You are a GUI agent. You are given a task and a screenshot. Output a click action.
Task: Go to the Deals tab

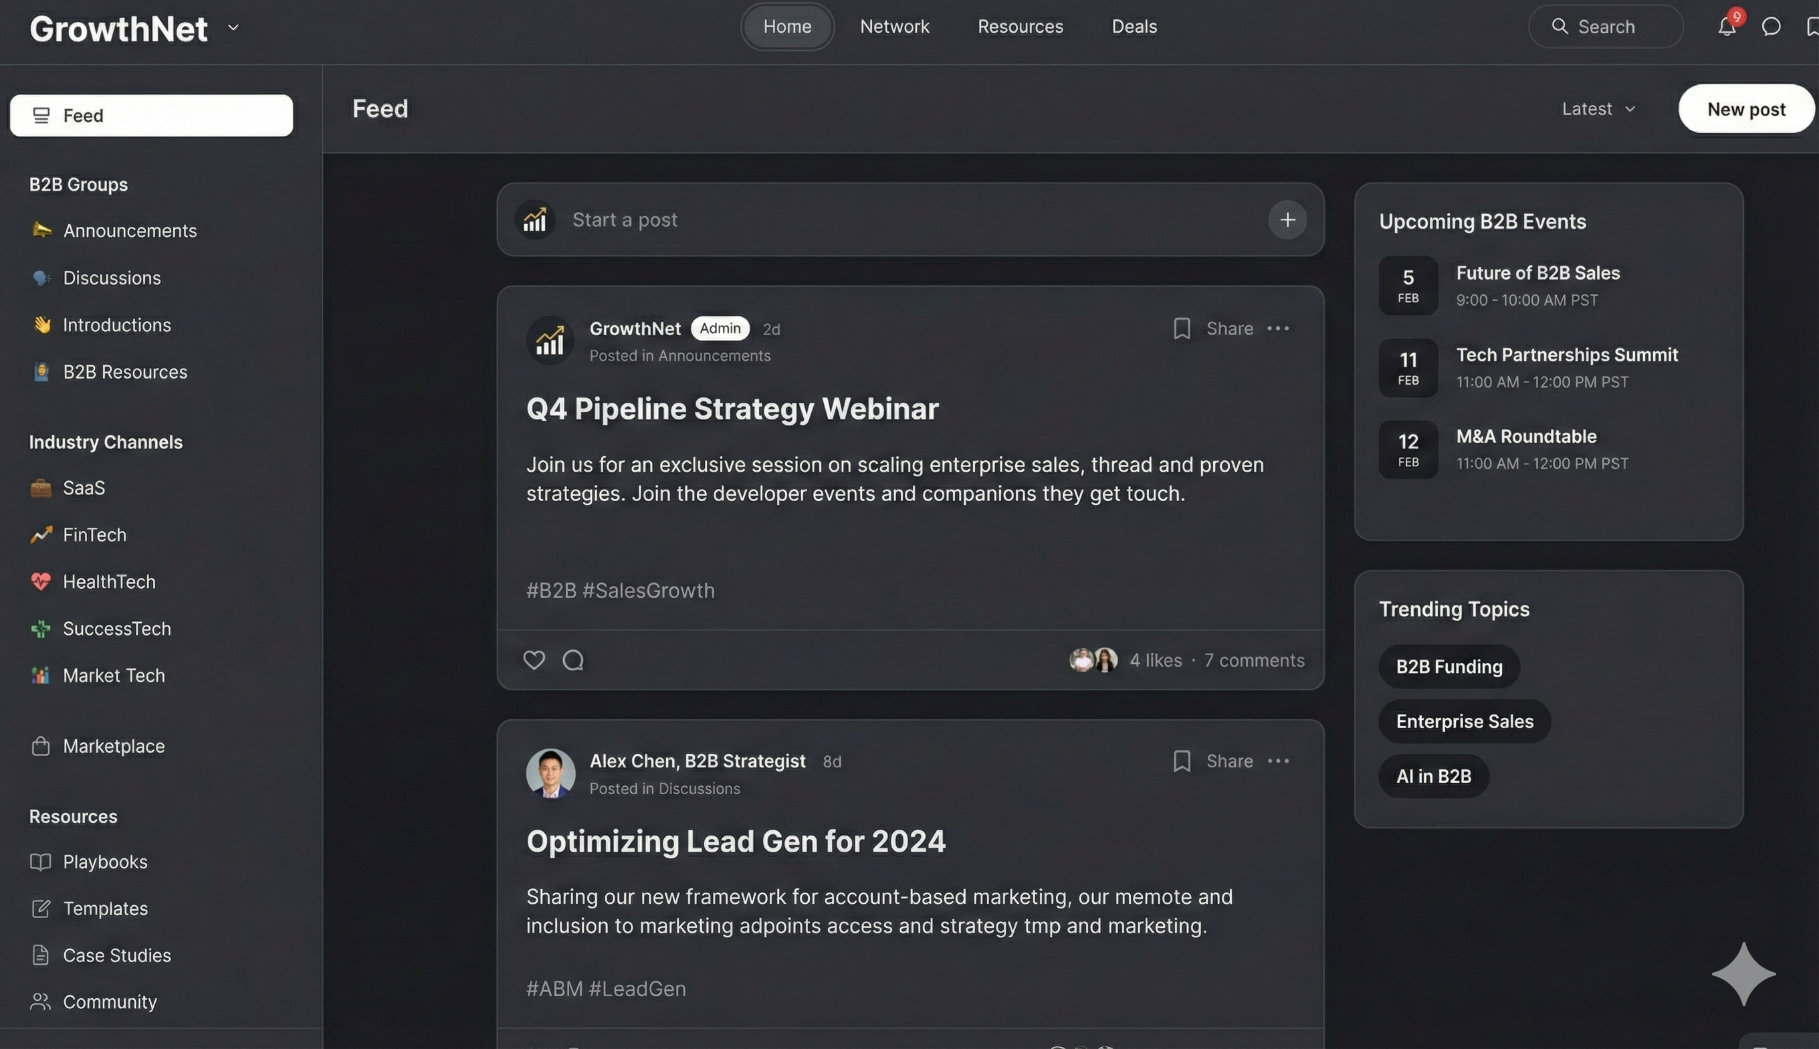pos(1134,27)
